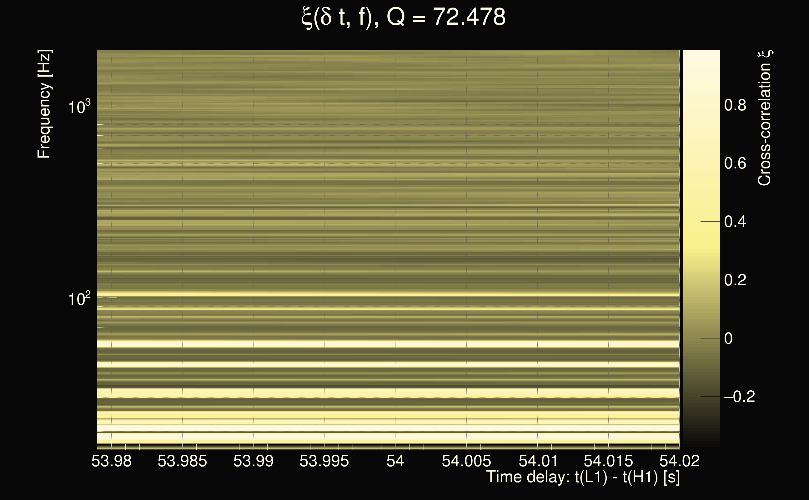Click the 10² frequency tick label
This screenshot has width=809, height=500.
coord(79,298)
